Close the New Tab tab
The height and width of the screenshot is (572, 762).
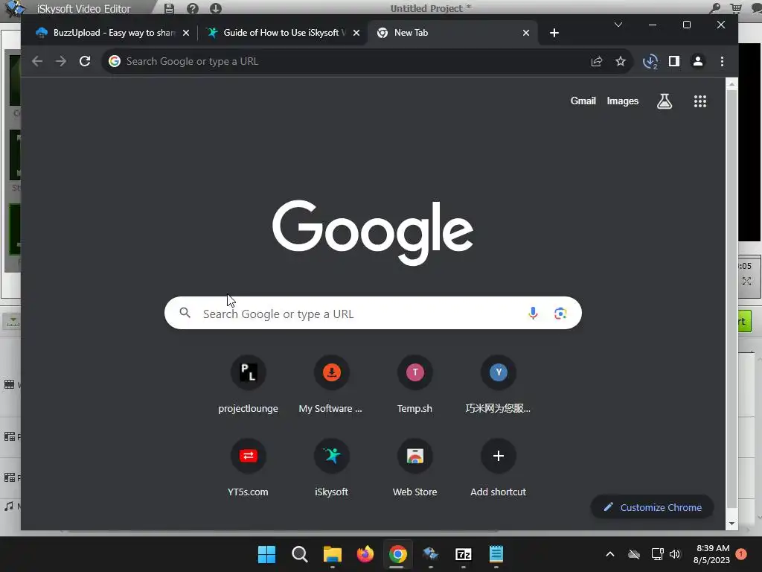pyautogui.click(x=526, y=33)
